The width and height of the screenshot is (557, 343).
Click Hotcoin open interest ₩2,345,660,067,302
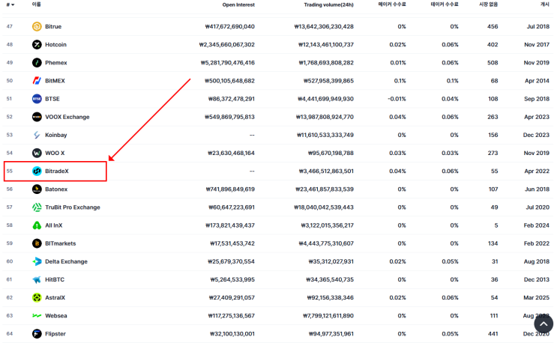226,45
